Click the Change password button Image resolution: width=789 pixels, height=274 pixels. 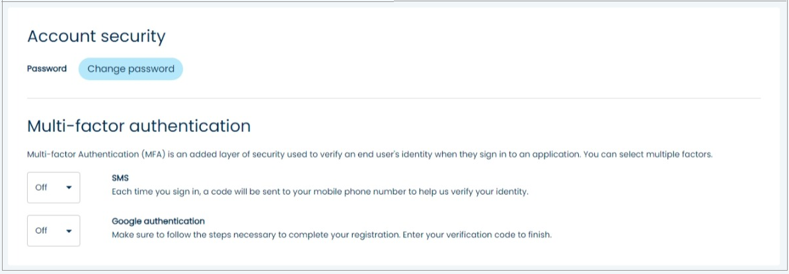point(131,69)
